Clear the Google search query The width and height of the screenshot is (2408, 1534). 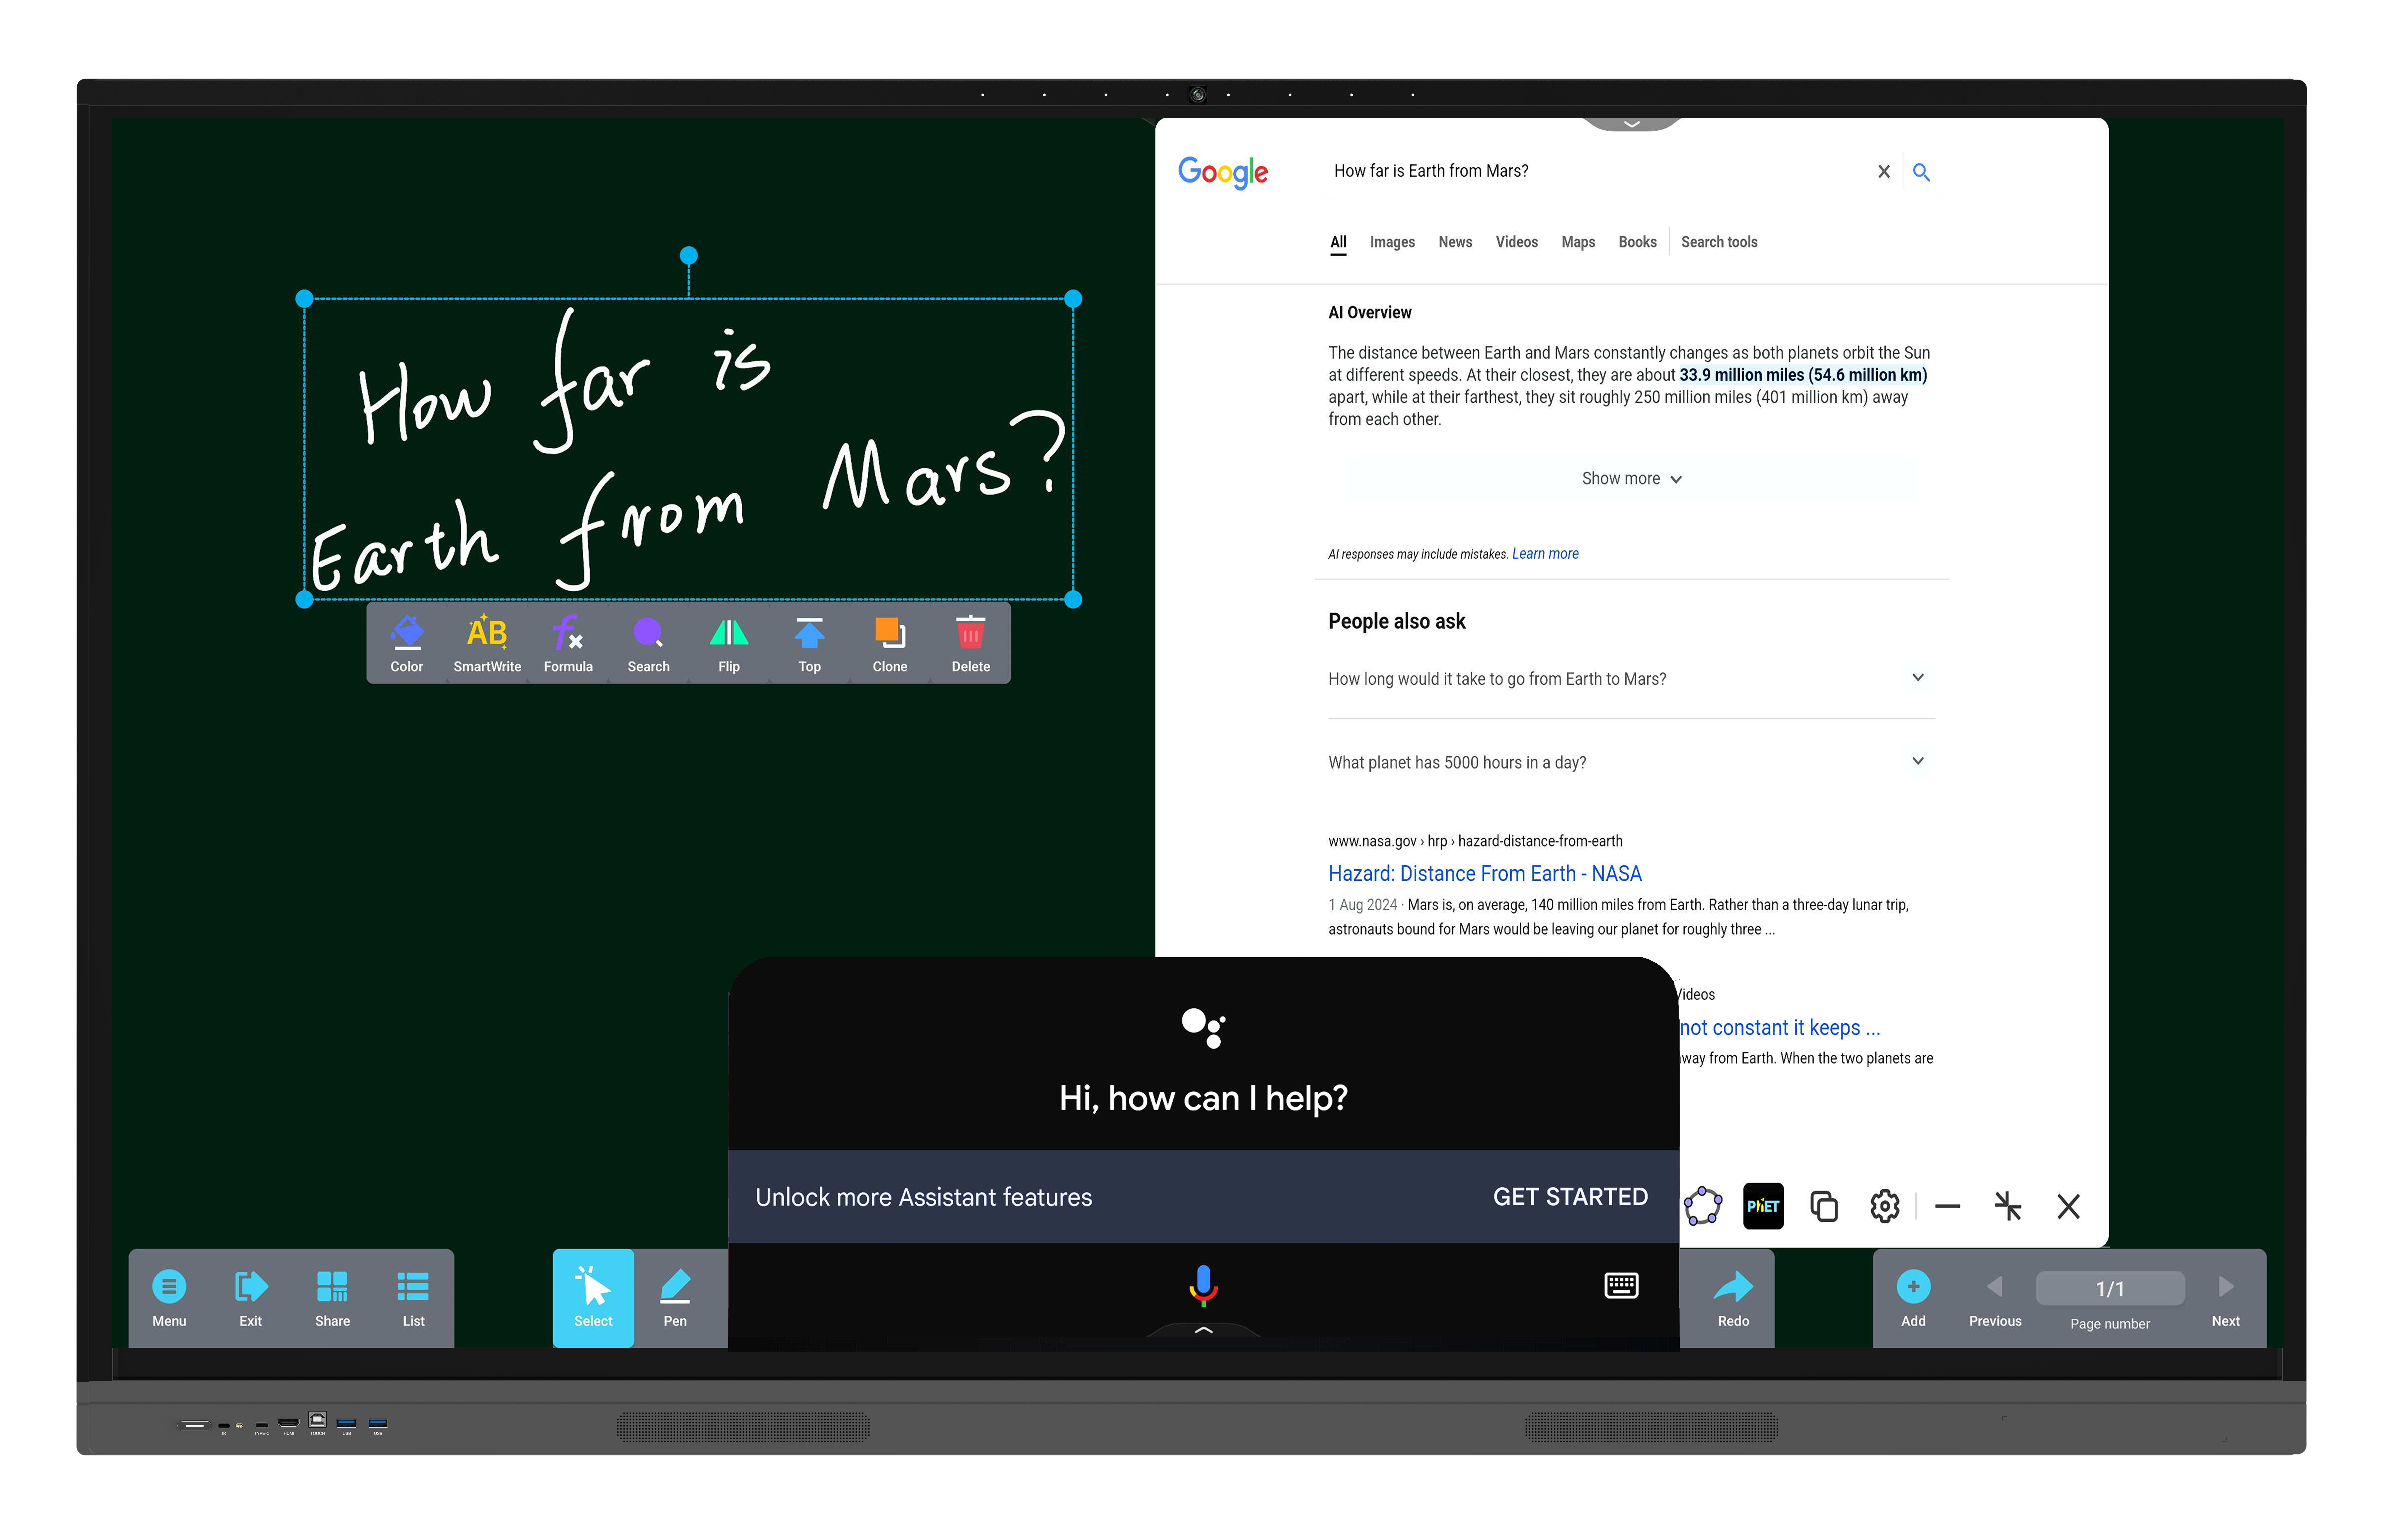coord(1884,172)
